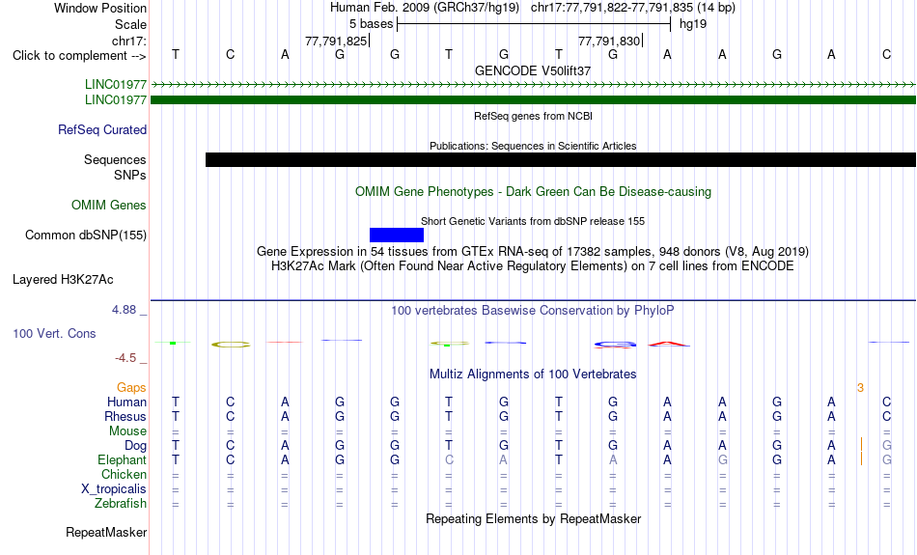Click the Scale label

click(130, 24)
